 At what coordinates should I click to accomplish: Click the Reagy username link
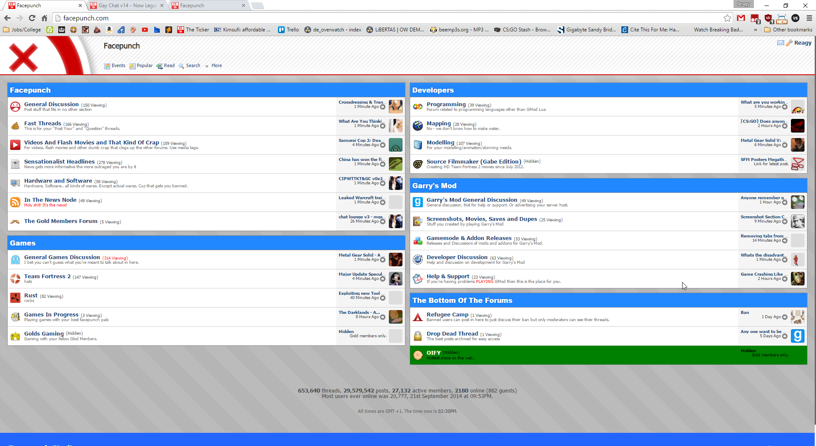[x=803, y=43]
